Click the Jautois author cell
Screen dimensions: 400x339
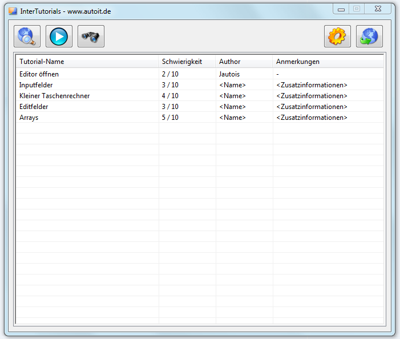pos(229,74)
